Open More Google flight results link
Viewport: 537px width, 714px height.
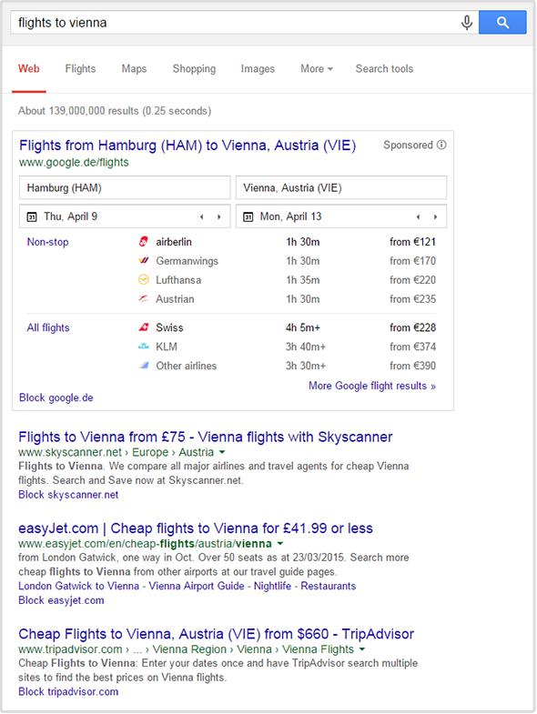pos(372,386)
